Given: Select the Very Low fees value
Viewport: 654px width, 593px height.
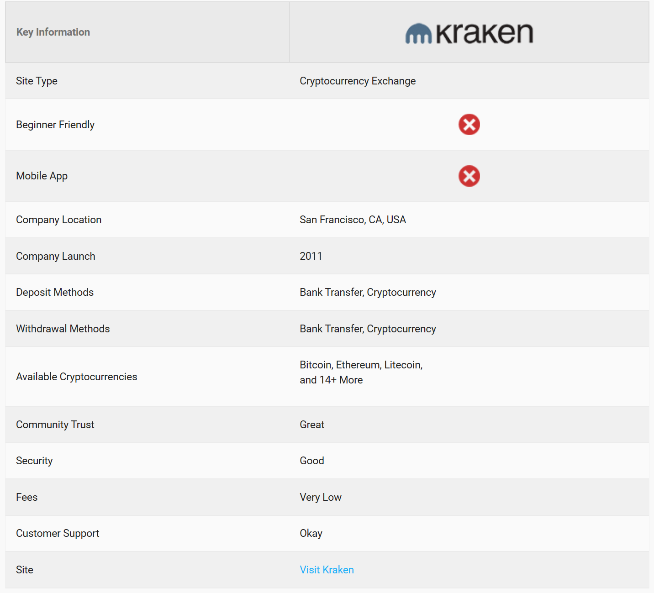Looking at the screenshot, I should (x=321, y=498).
